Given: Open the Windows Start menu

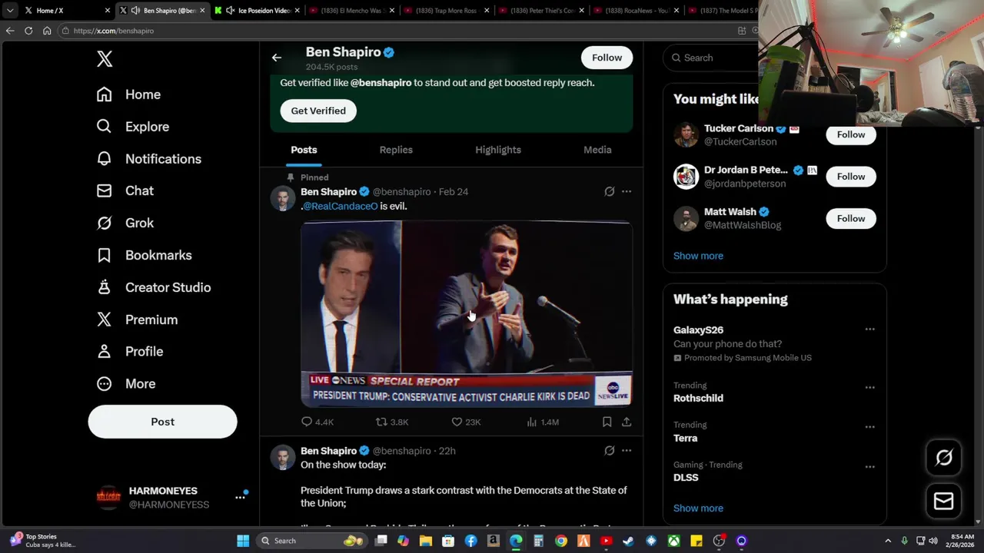Looking at the screenshot, I should click(243, 541).
